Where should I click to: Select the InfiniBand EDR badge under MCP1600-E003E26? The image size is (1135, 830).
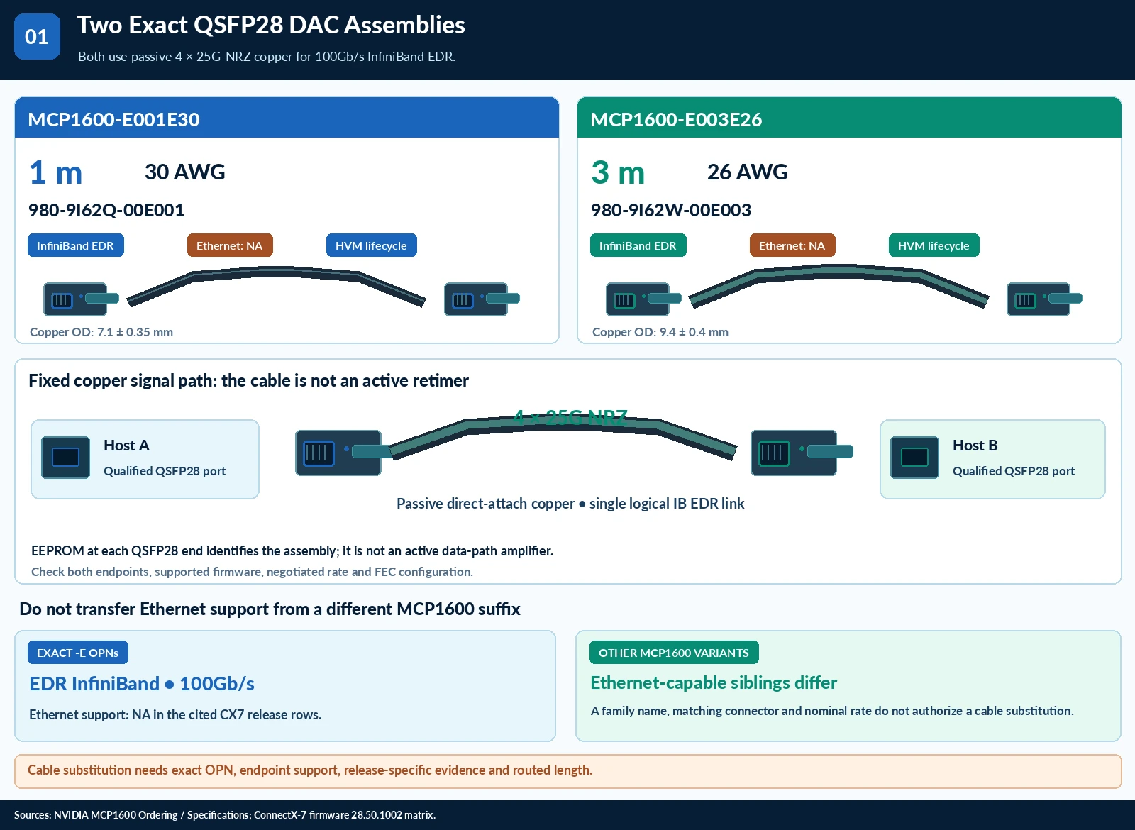coord(638,245)
